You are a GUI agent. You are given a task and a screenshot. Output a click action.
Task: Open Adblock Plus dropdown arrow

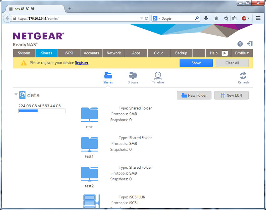pyautogui.click(x=248, y=18)
